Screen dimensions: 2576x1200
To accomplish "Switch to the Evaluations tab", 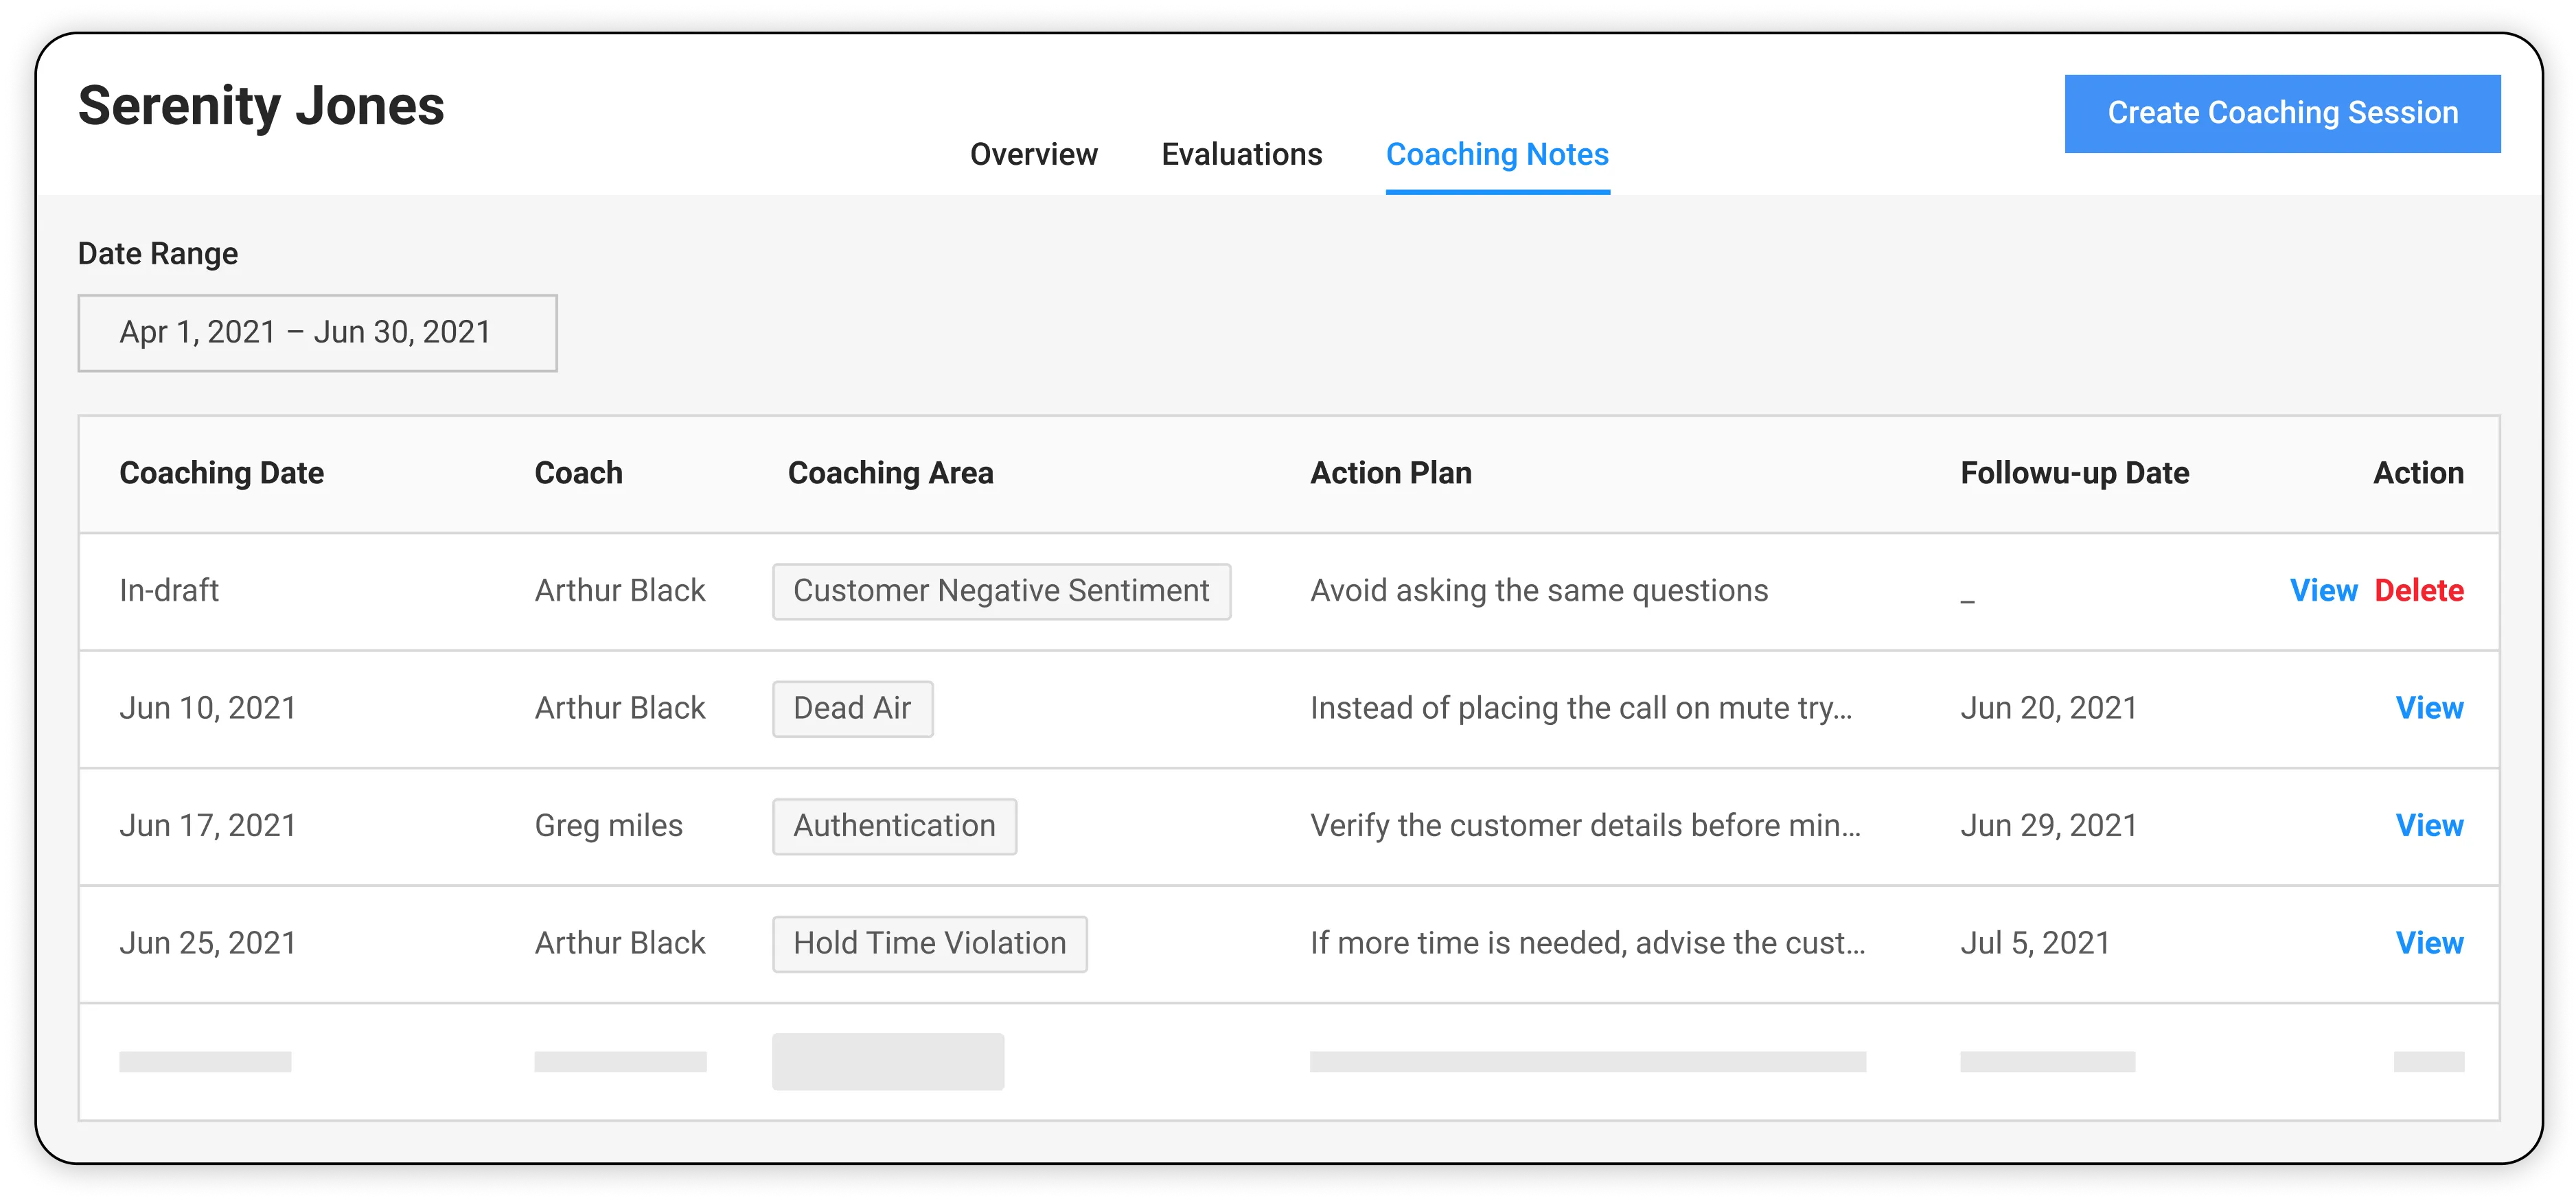I will coord(1241,154).
